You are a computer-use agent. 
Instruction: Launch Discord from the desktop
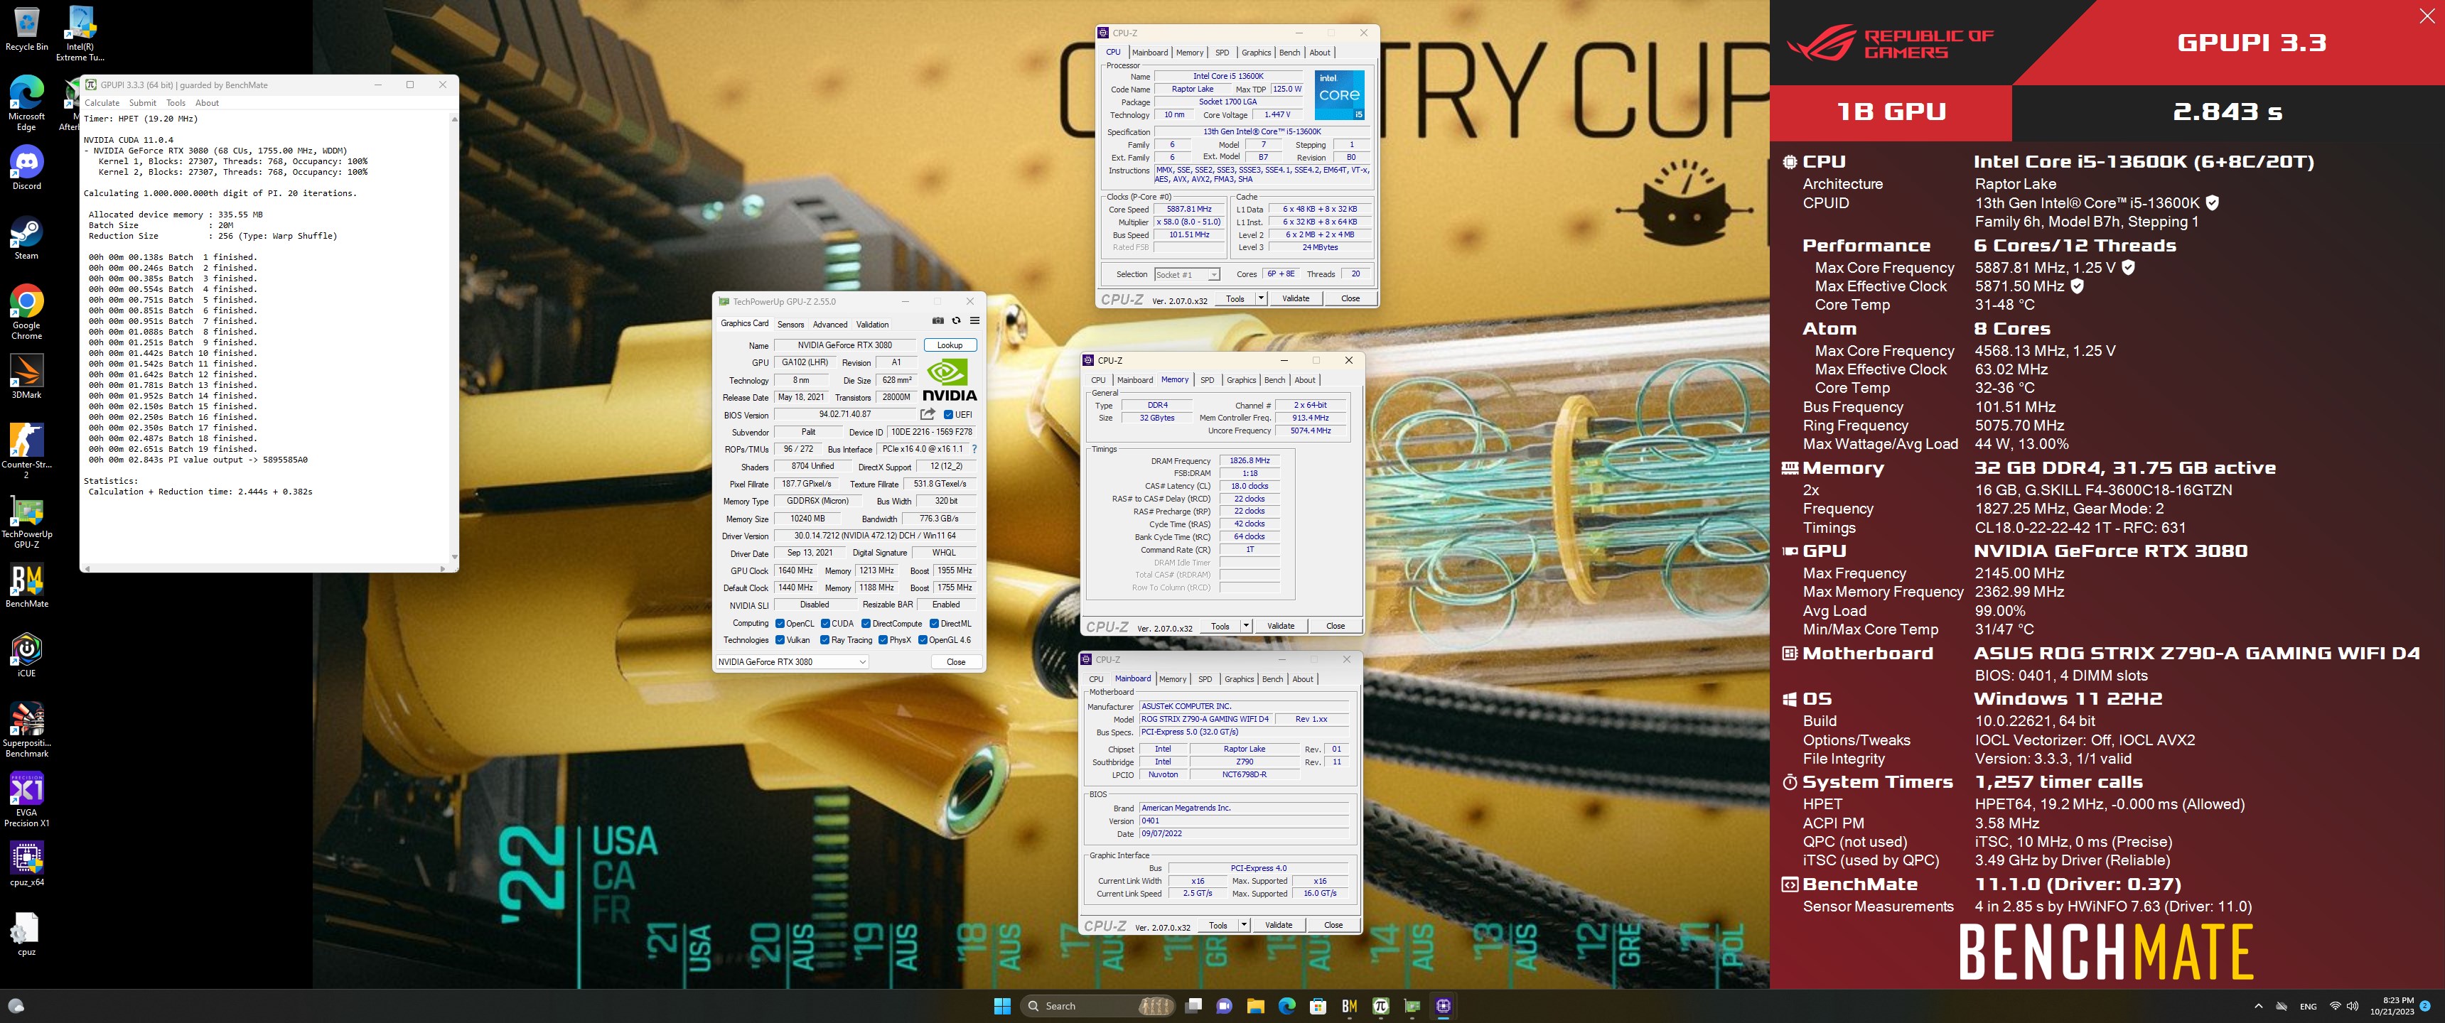(x=26, y=168)
